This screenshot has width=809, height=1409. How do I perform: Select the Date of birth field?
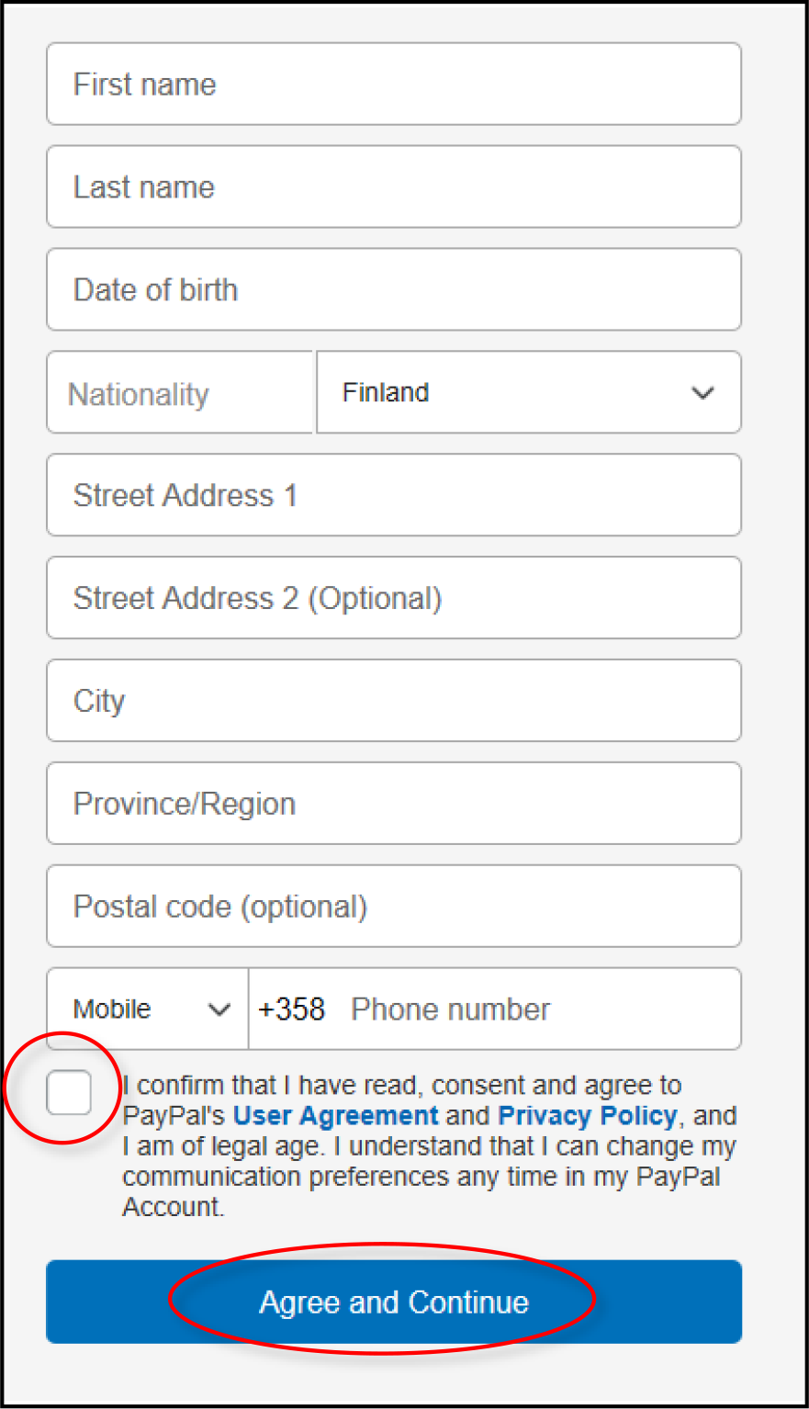(394, 290)
